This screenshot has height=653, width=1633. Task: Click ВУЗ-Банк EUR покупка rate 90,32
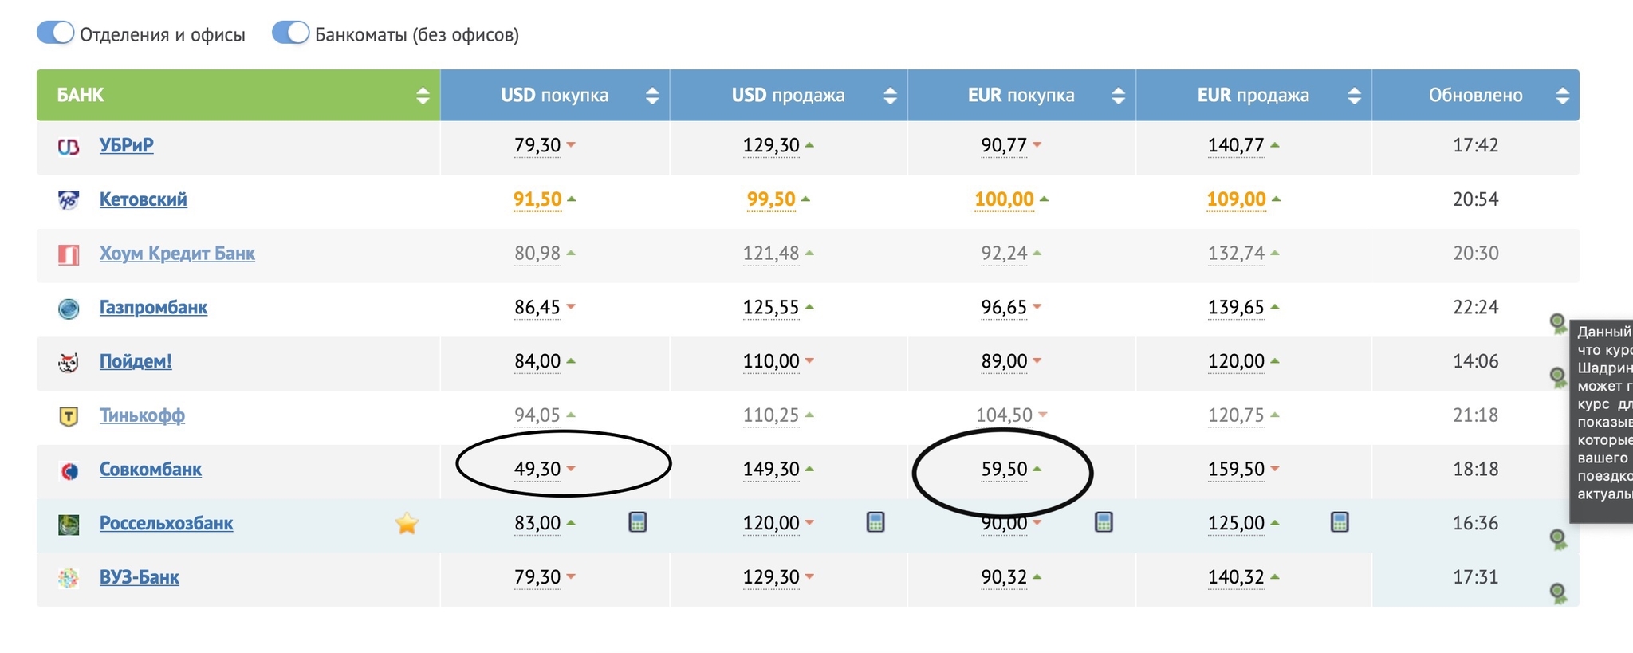(x=1004, y=577)
